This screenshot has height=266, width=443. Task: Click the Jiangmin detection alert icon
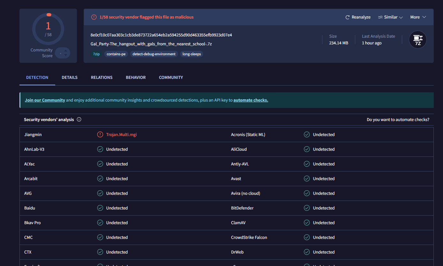(x=100, y=135)
